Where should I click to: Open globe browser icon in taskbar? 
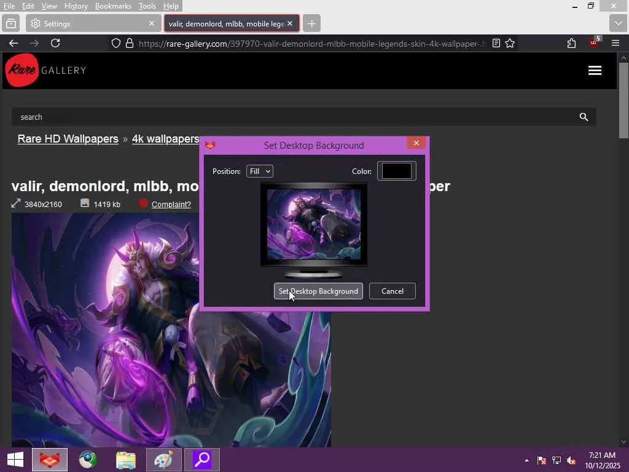pyautogui.click(x=87, y=460)
